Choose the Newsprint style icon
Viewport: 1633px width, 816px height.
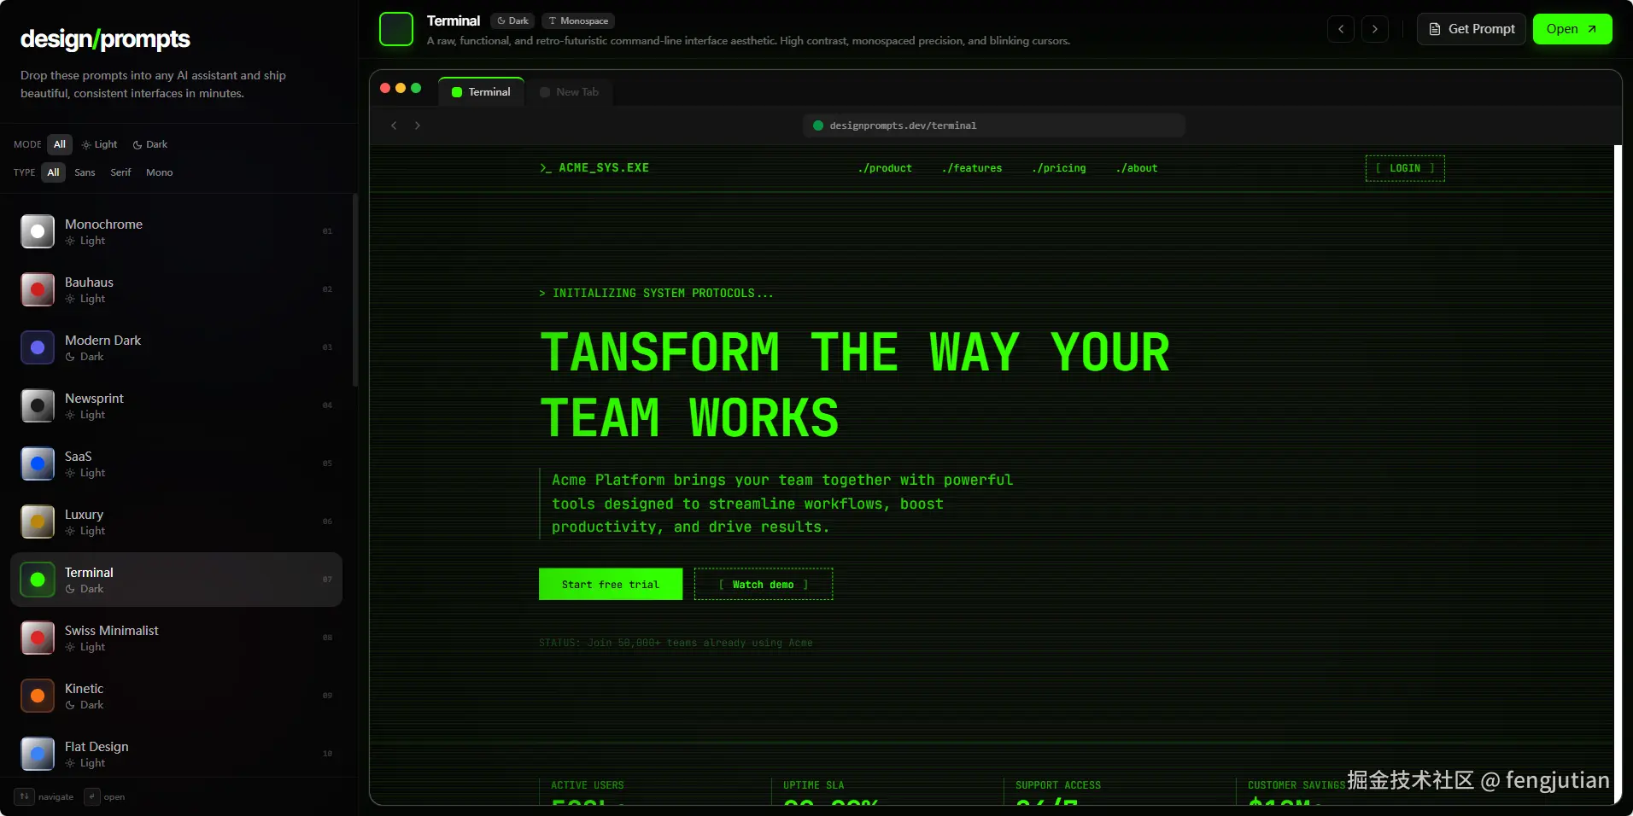38,405
